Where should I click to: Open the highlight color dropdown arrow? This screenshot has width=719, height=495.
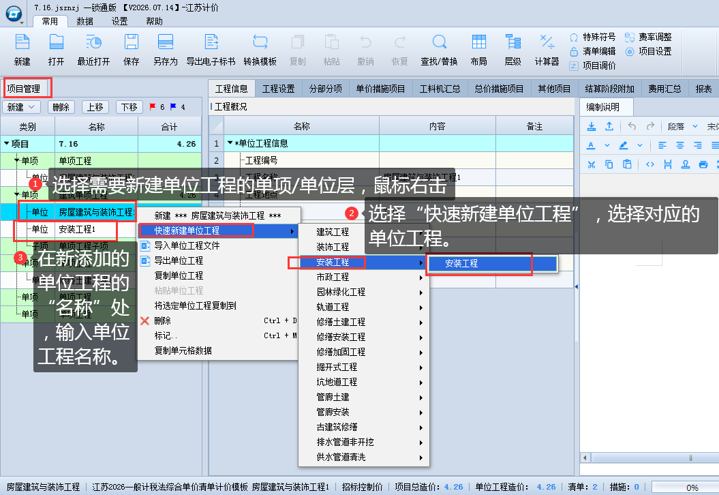pyautogui.click(x=640, y=145)
